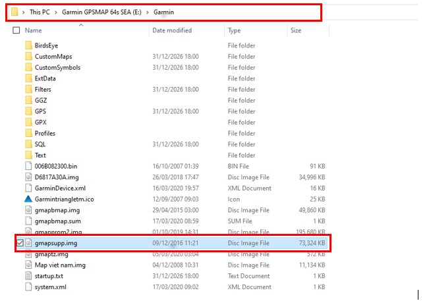Image resolution: width=429 pixels, height=305 pixels.
Task: Click the 16 KB size value
Action: (x=318, y=188)
